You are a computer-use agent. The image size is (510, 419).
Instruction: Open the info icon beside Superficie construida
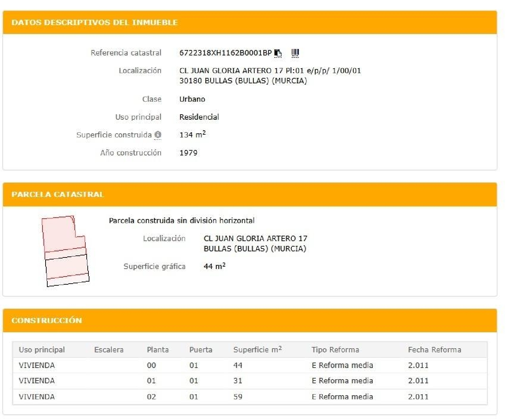(158, 135)
